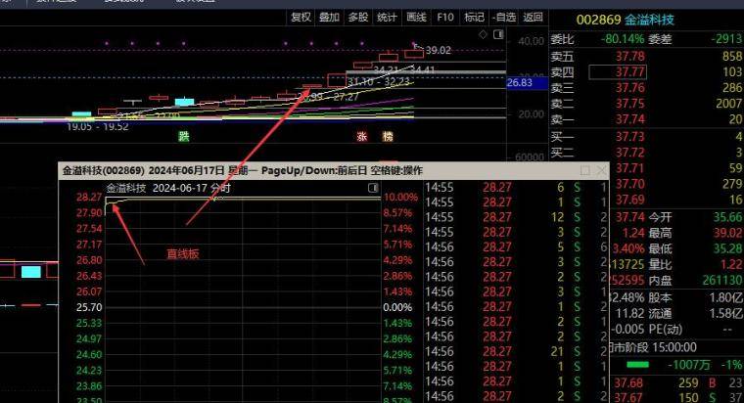This screenshot has height=403, width=744.
Task: Select the 14:55 tick row with volume 12
Action: point(516,217)
